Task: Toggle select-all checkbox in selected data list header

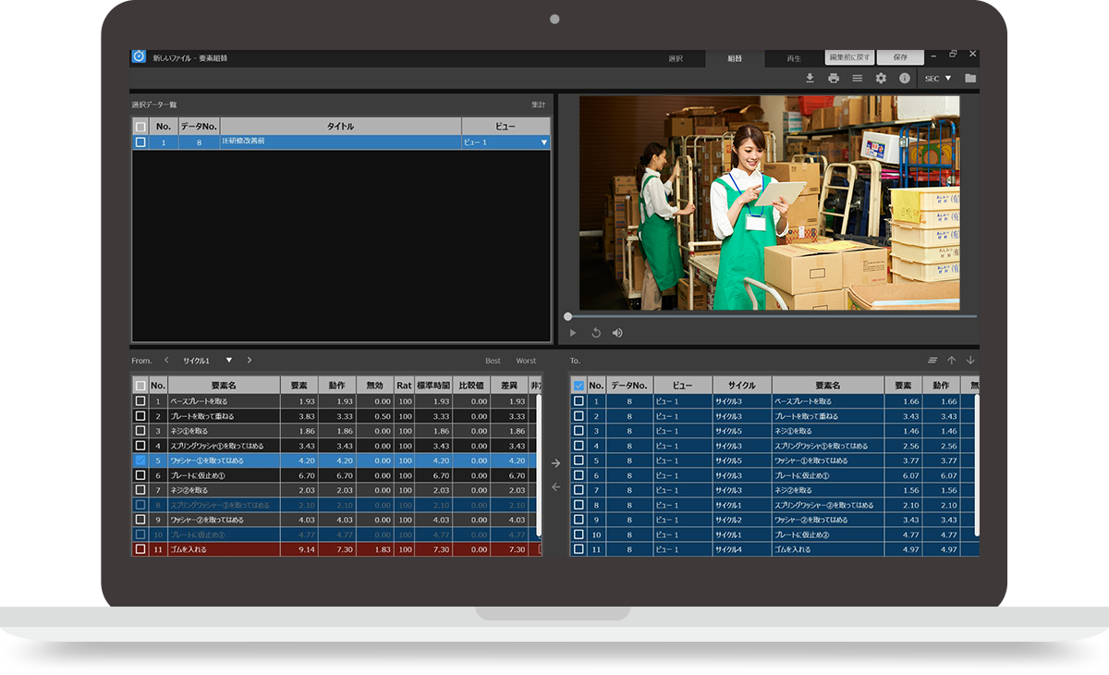Action: pos(140,127)
